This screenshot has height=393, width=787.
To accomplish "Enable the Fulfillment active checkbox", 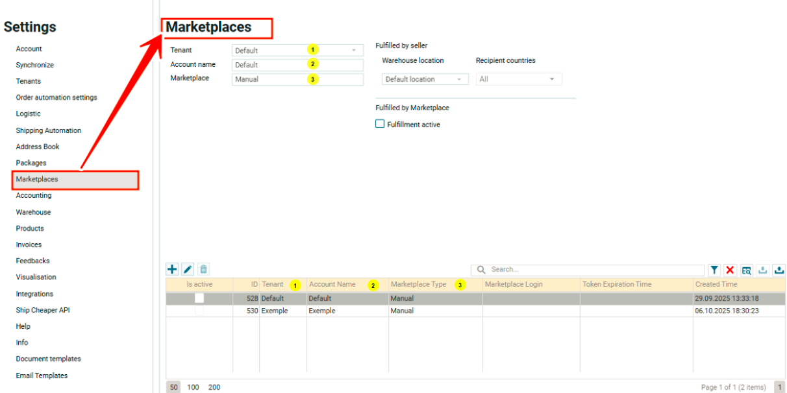I will click(x=380, y=124).
